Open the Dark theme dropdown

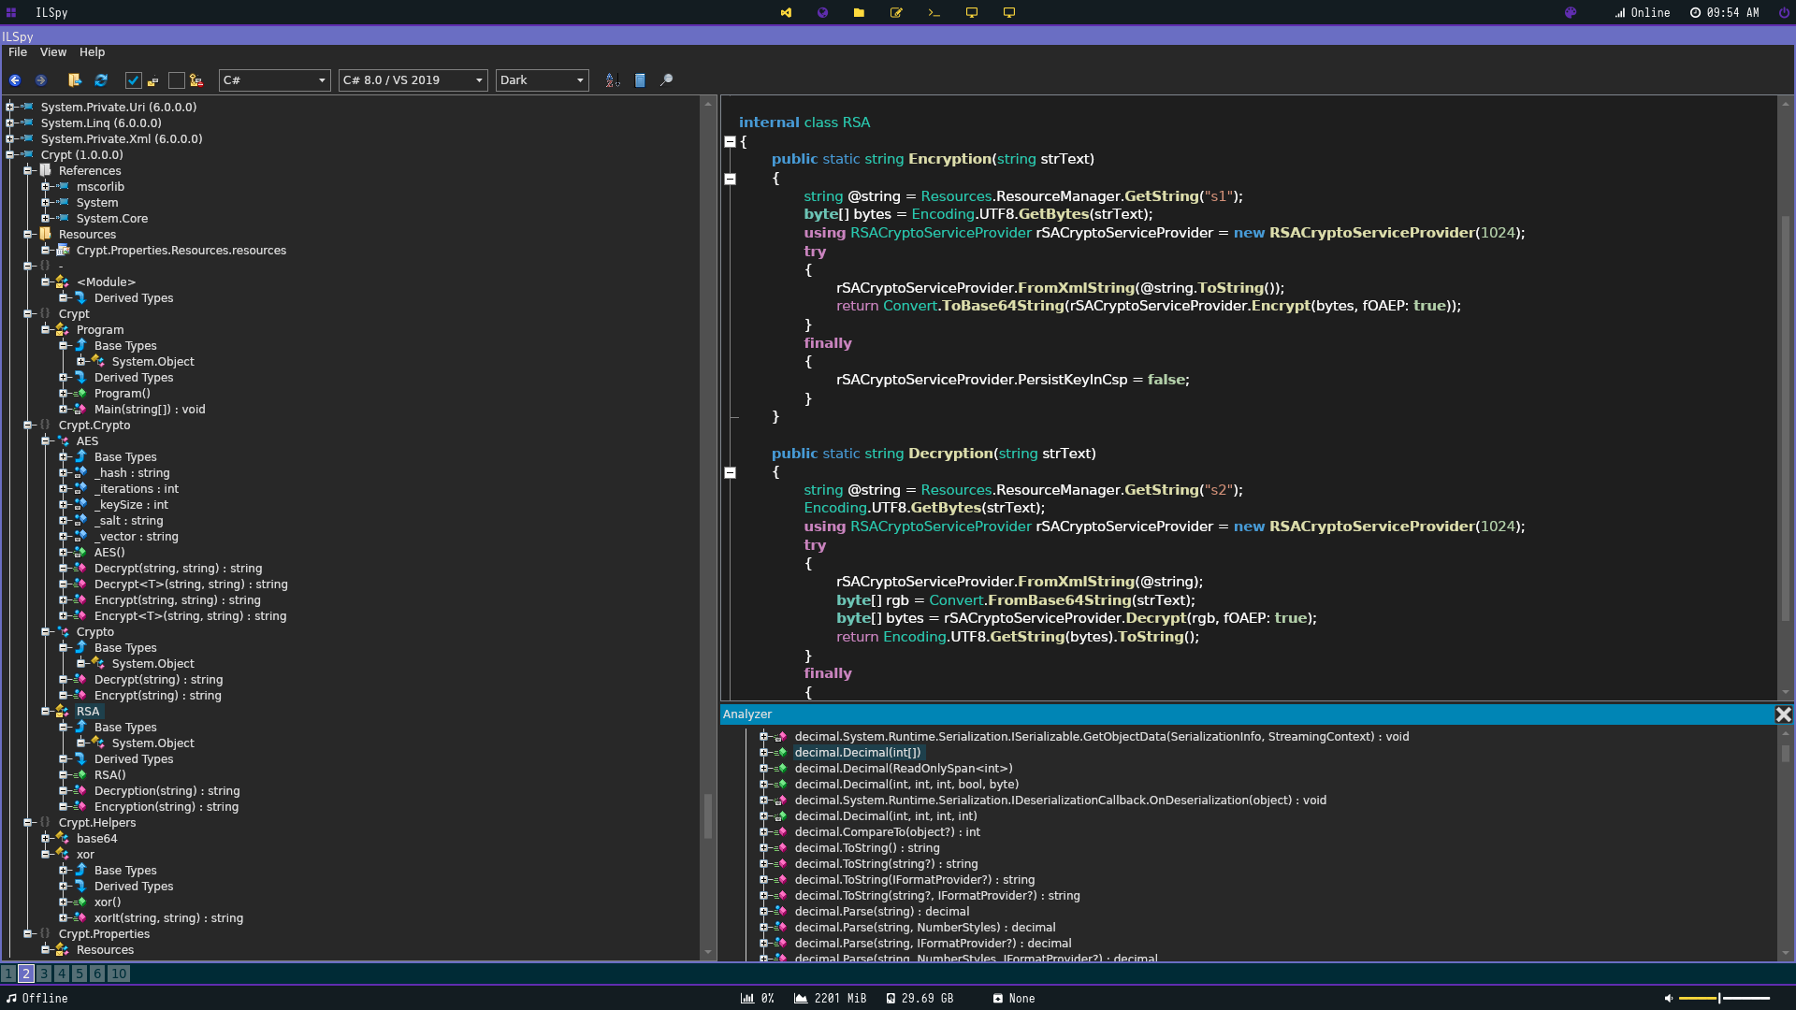pos(542,80)
